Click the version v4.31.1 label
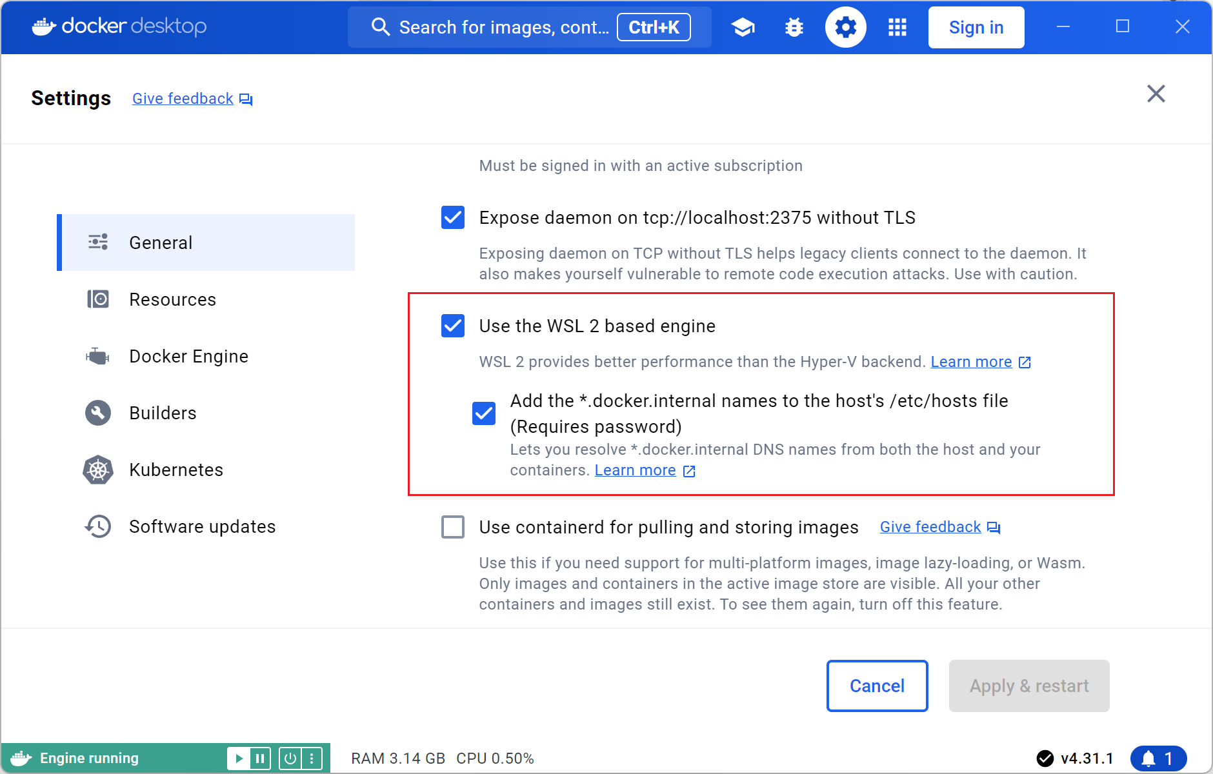The image size is (1213, 774). click(1087, 759)
